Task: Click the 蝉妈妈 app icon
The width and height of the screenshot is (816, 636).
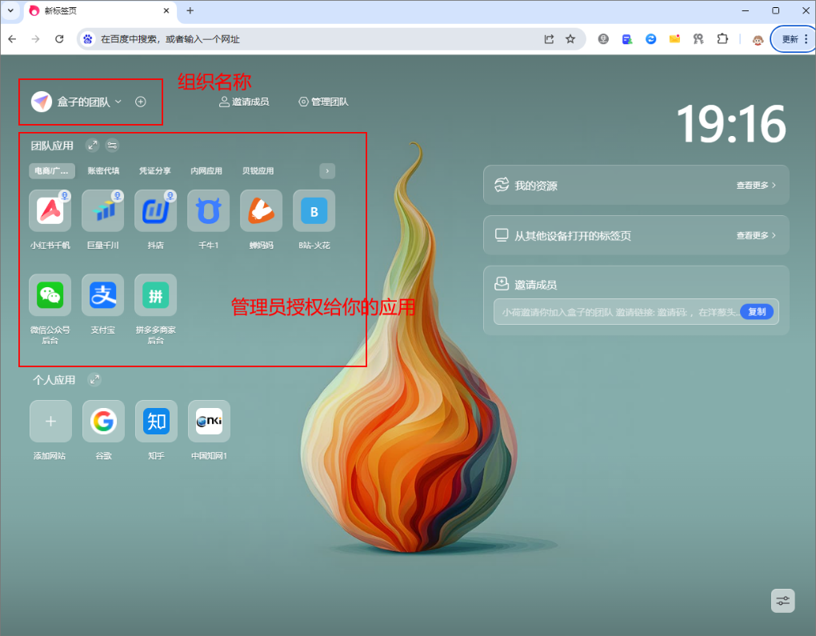Action: click(x=261, y=211)
